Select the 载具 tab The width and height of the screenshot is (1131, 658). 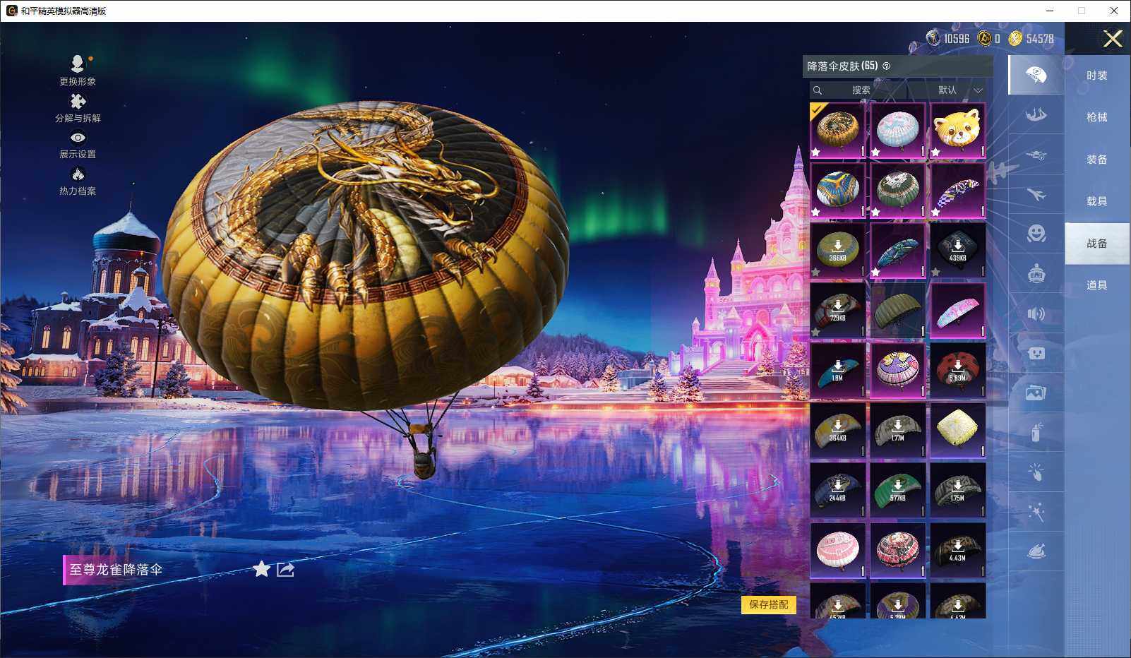pyautogui.click(x=1097, y=201)
